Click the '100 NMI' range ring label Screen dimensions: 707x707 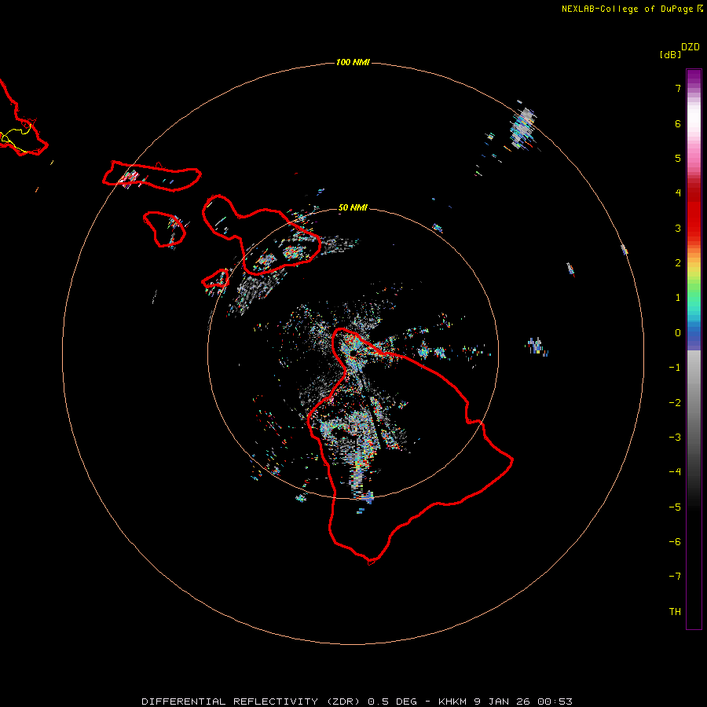tap(353, 62)
